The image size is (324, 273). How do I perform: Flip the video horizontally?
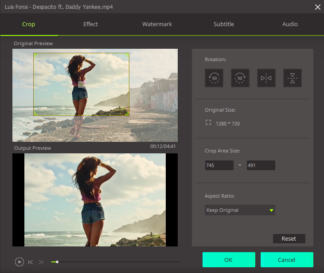[x=266, y=78]
